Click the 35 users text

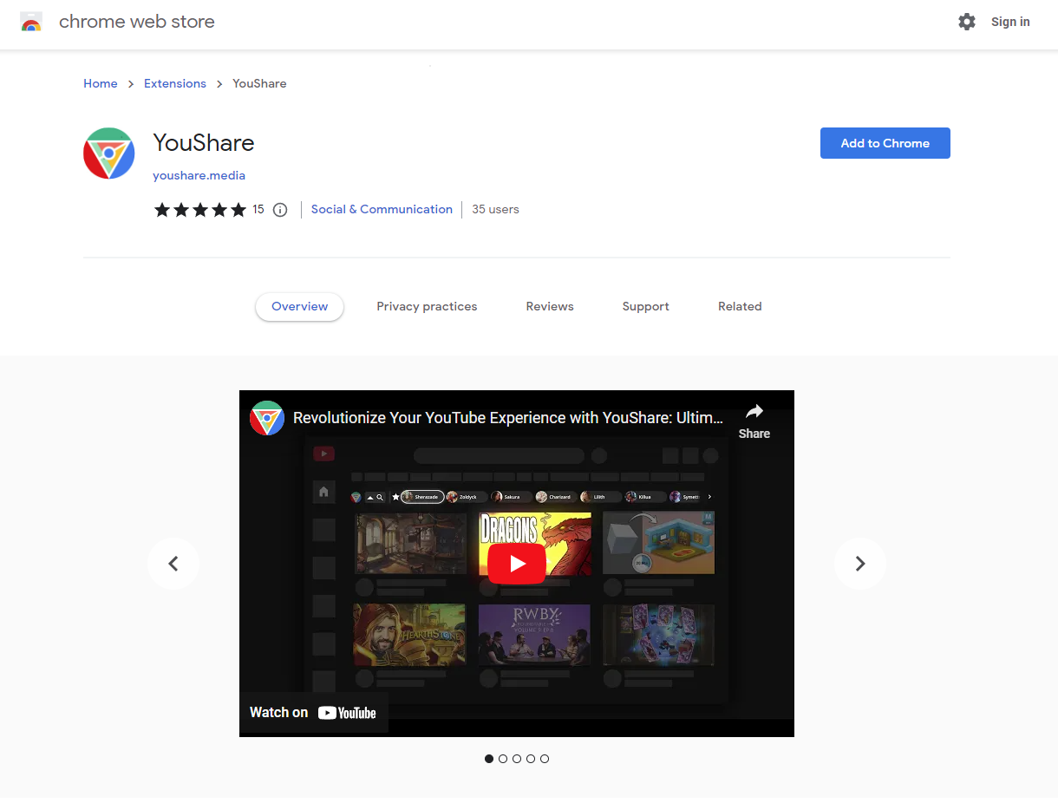click(495, 209)
